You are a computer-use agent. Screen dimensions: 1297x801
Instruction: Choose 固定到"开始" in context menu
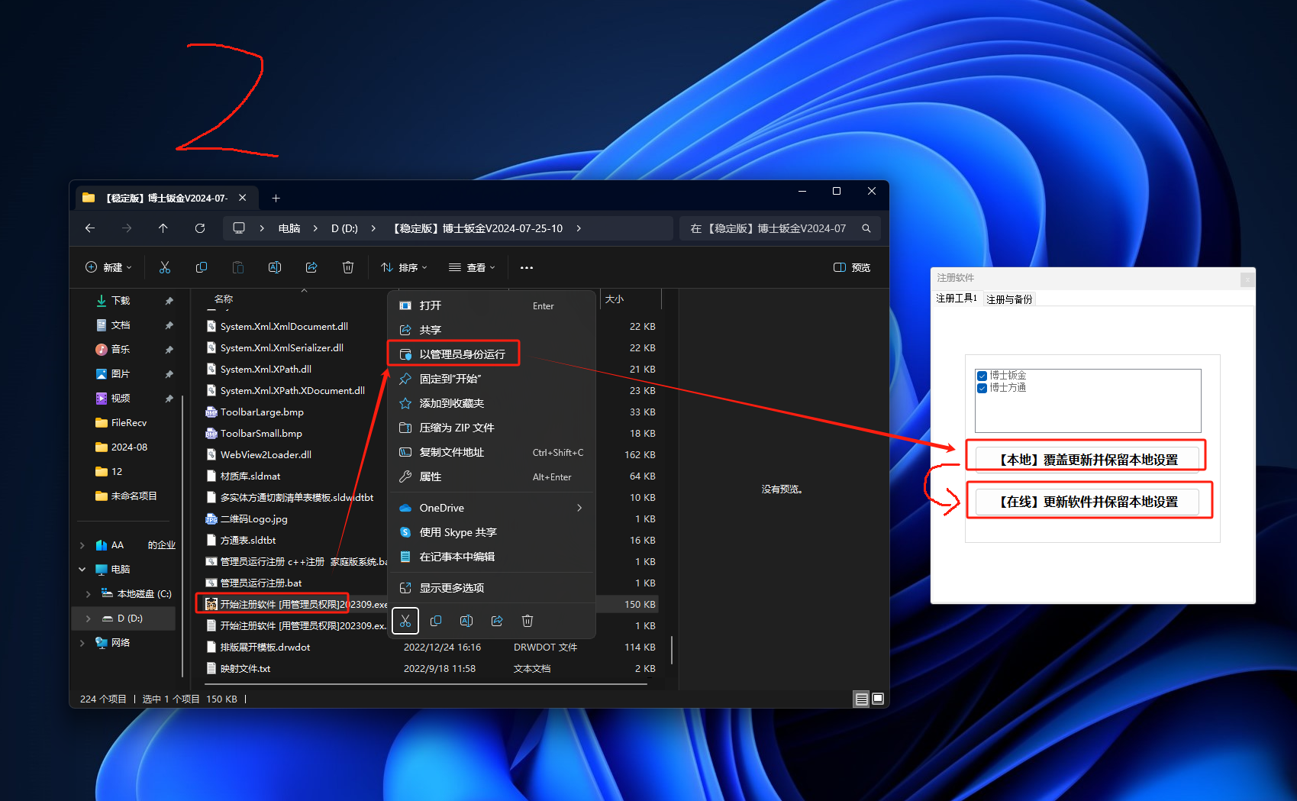click(491, 379)
